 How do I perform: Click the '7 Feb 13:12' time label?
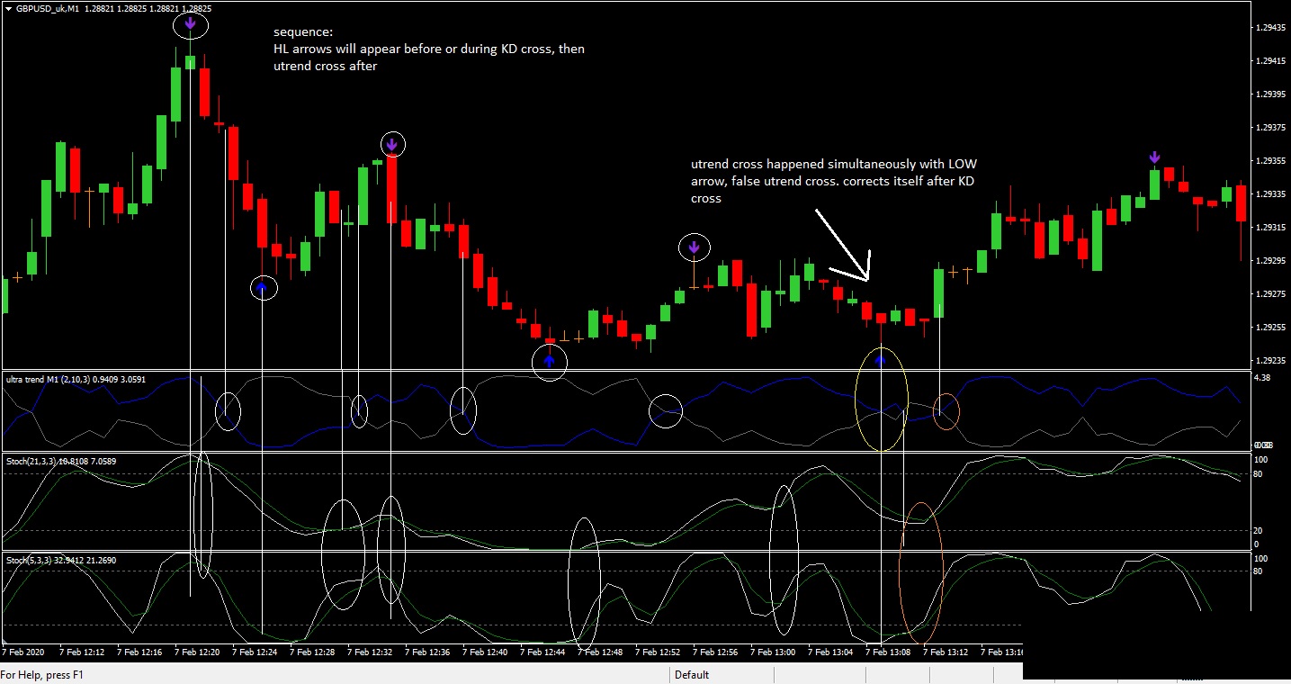pos(946,652)
